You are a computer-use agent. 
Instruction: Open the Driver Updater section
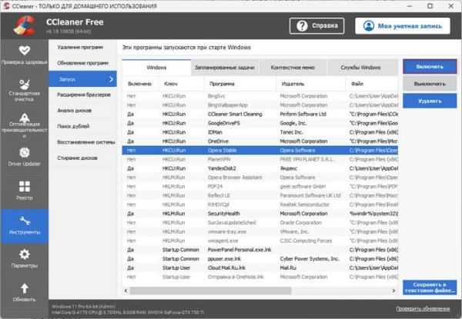coord(24,157)
